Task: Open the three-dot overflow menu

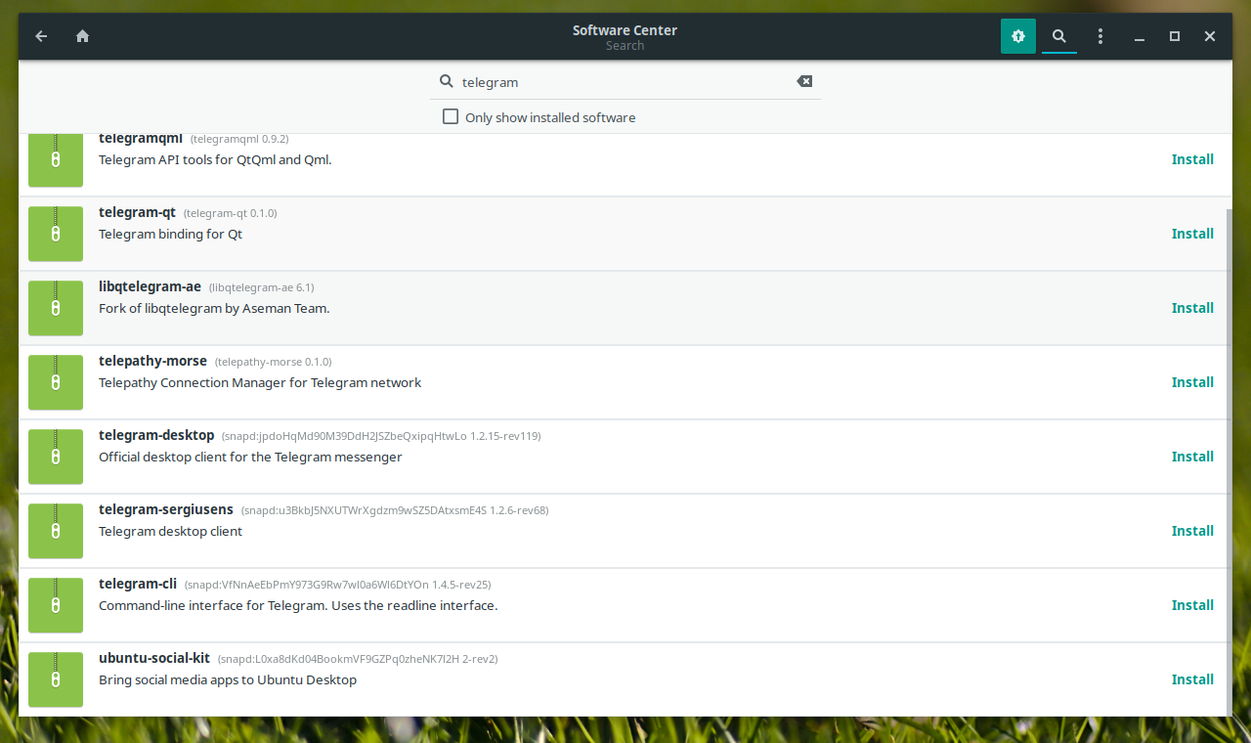Action: click(1100, 36)
